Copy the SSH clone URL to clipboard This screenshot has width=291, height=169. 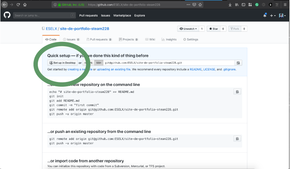click(238, 63)
